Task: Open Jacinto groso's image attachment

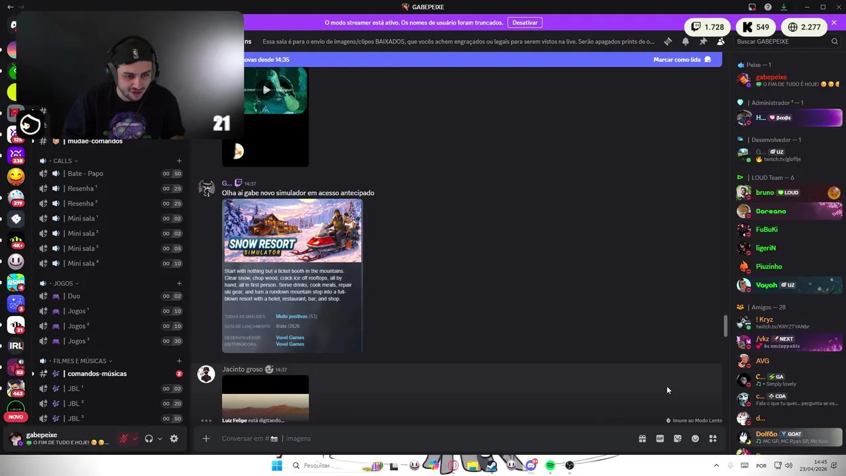Action: click(x=265, y=397)
